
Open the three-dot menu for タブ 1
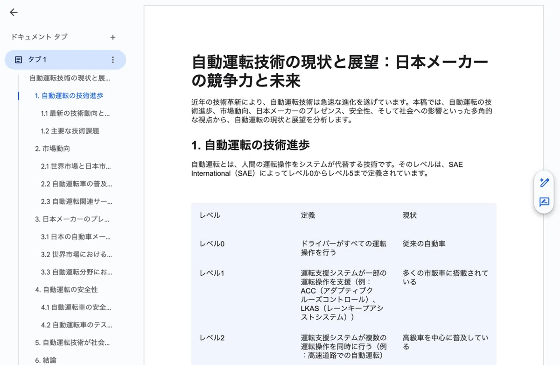(112, 60)
